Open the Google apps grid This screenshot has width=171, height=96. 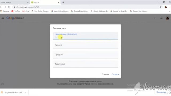161,18
